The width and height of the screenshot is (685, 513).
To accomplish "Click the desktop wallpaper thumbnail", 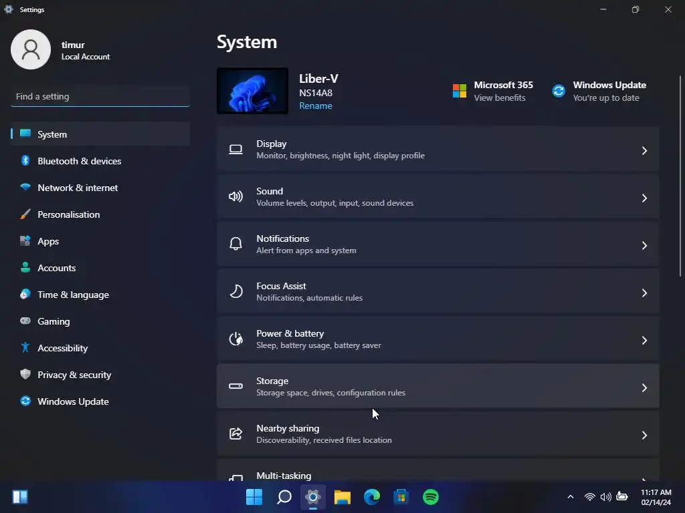I will 252,91.
